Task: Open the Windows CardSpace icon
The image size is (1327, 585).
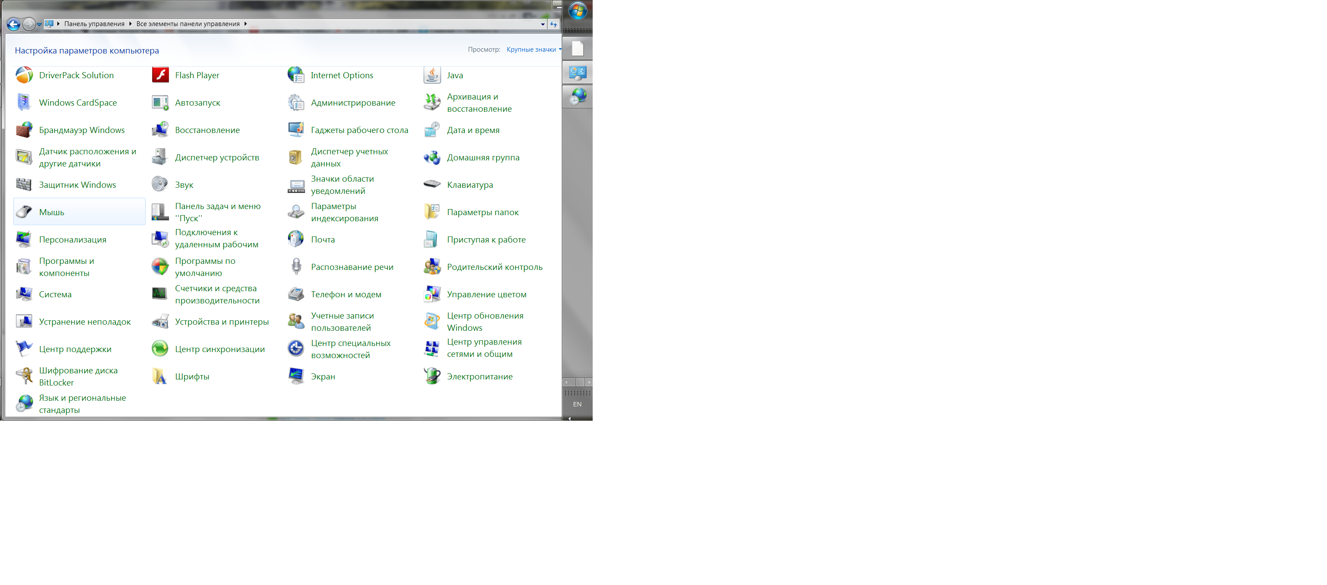Action: click(x=24, y=103)
